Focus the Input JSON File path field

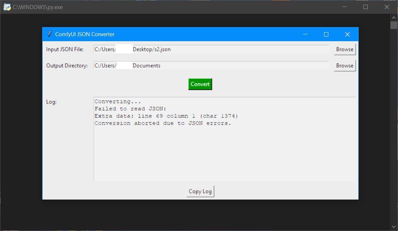[211, 50]
